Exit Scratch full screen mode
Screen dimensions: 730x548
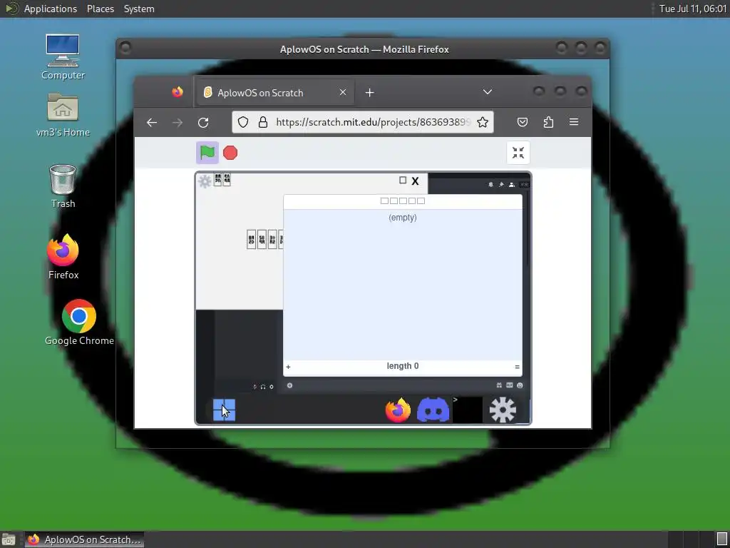[x=518, y=153]
